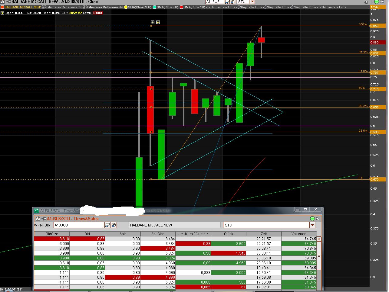Click the 17:32:31 time cell

point(264,287)
